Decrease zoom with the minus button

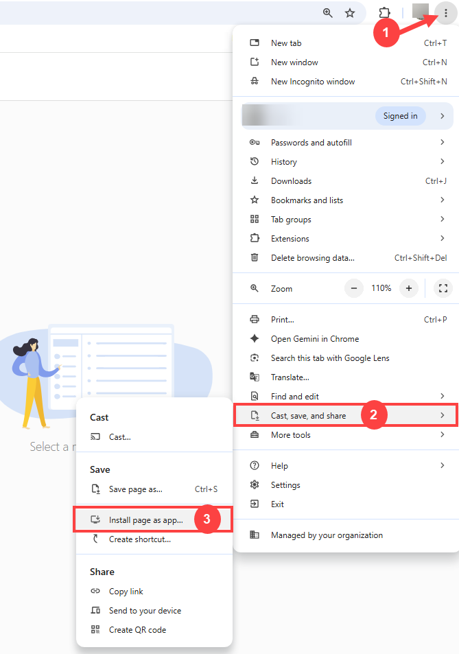tap(354, 288)
